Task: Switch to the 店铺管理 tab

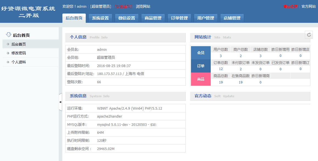Action: [x=232, y=18]
